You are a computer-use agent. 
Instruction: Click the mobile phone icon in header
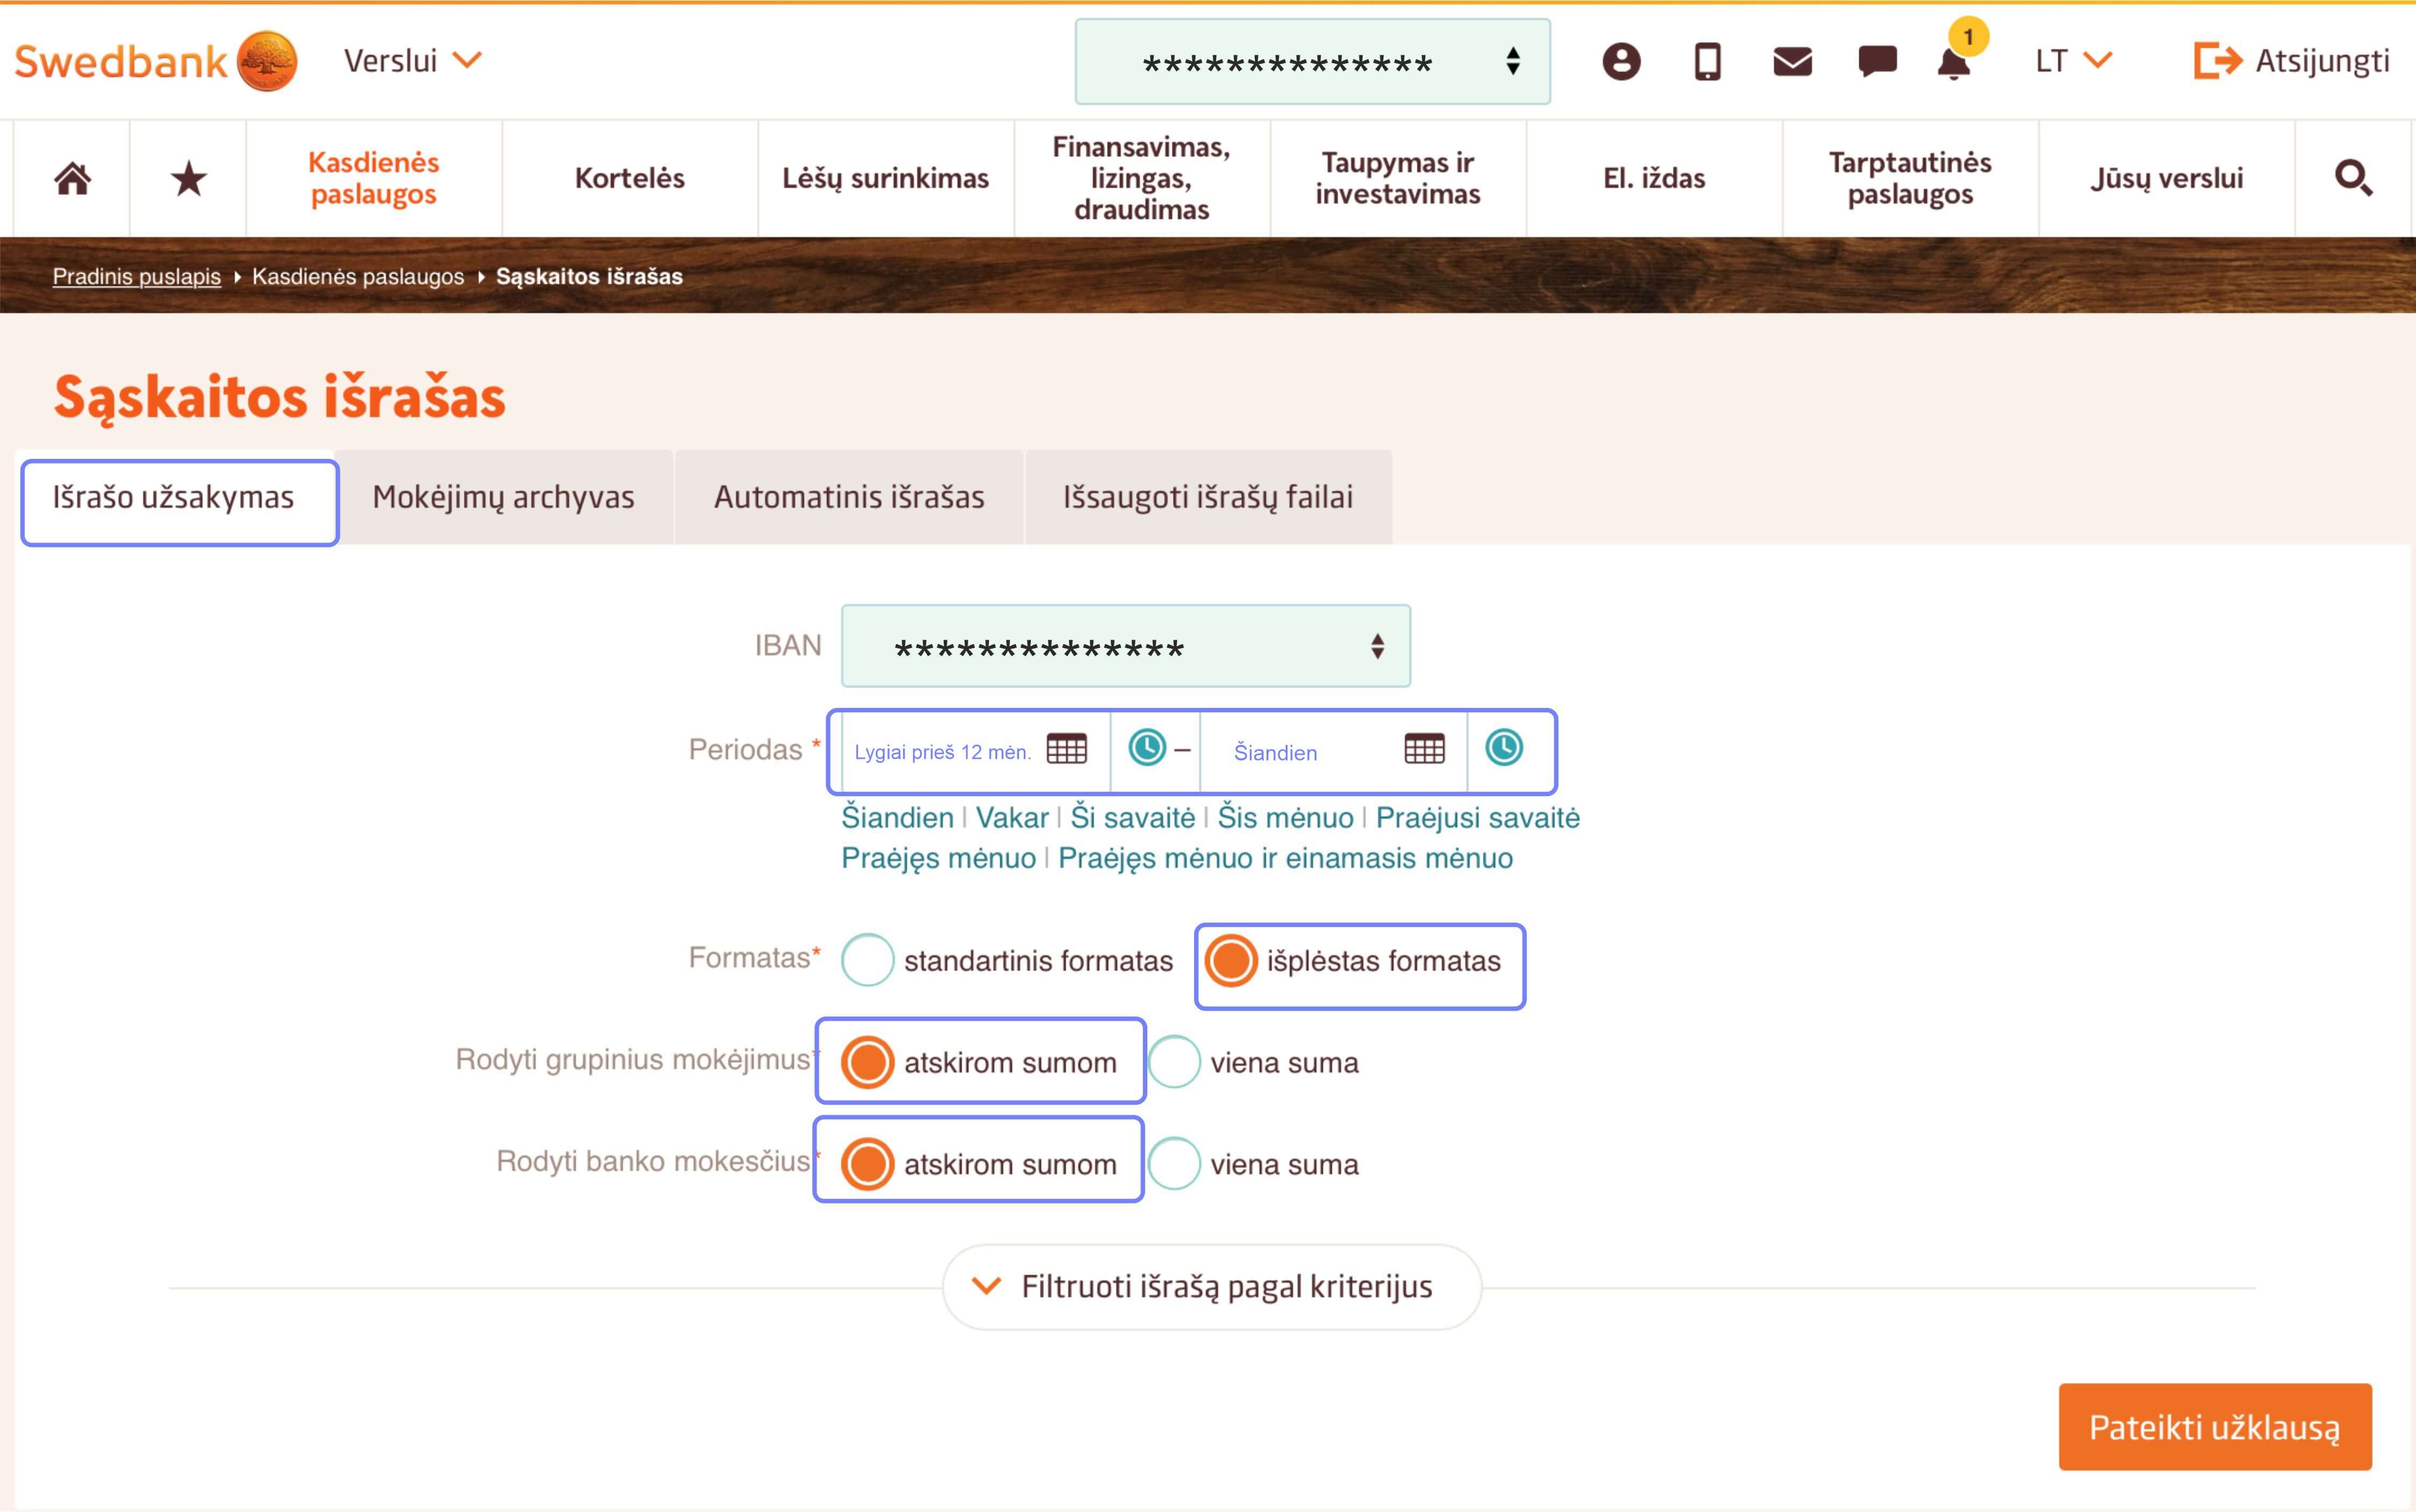click(1707, 61)
